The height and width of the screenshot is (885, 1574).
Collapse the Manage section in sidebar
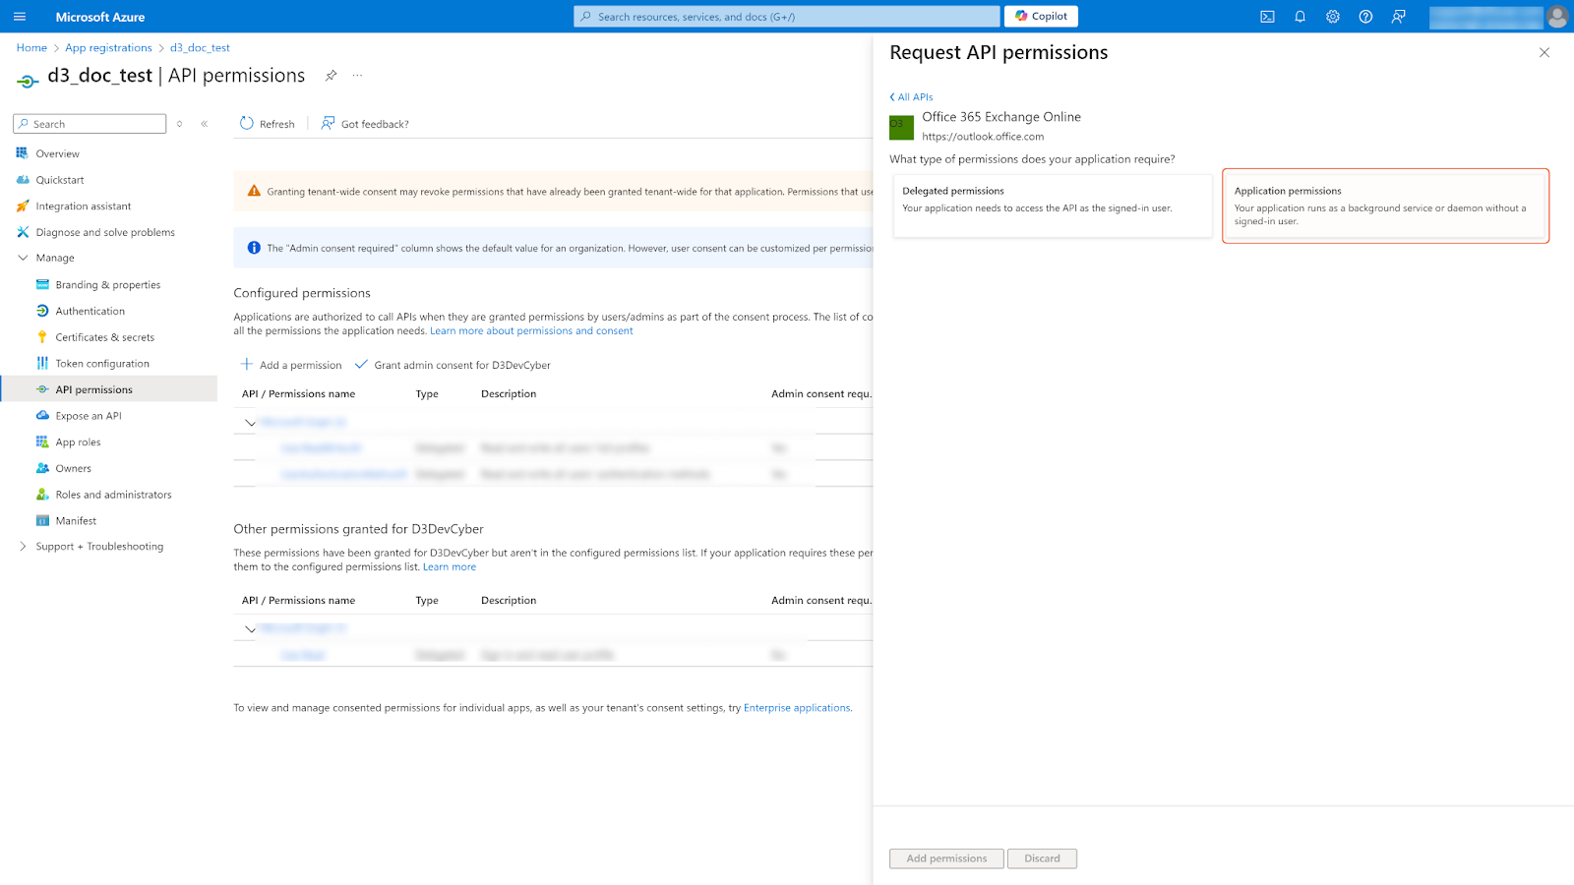[x=24, y=258]
